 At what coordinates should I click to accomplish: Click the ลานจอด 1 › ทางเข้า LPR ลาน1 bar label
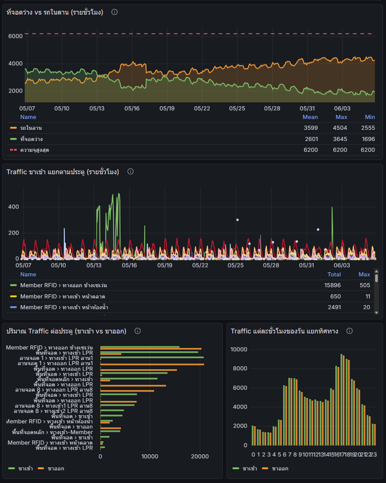click(x=56, y=358)
